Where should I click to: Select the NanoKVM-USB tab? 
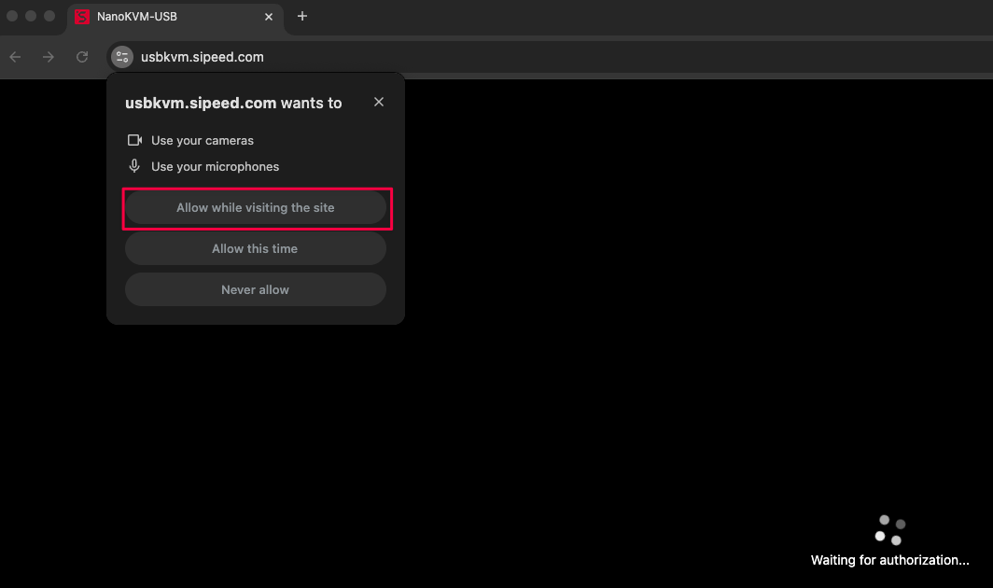[175, 17]
